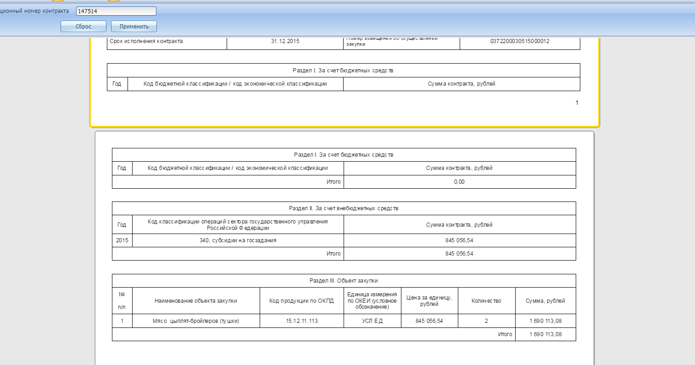Click the Сумма, рублей column header
Screen dimensions: 695x365
click(x=545, y=301)
